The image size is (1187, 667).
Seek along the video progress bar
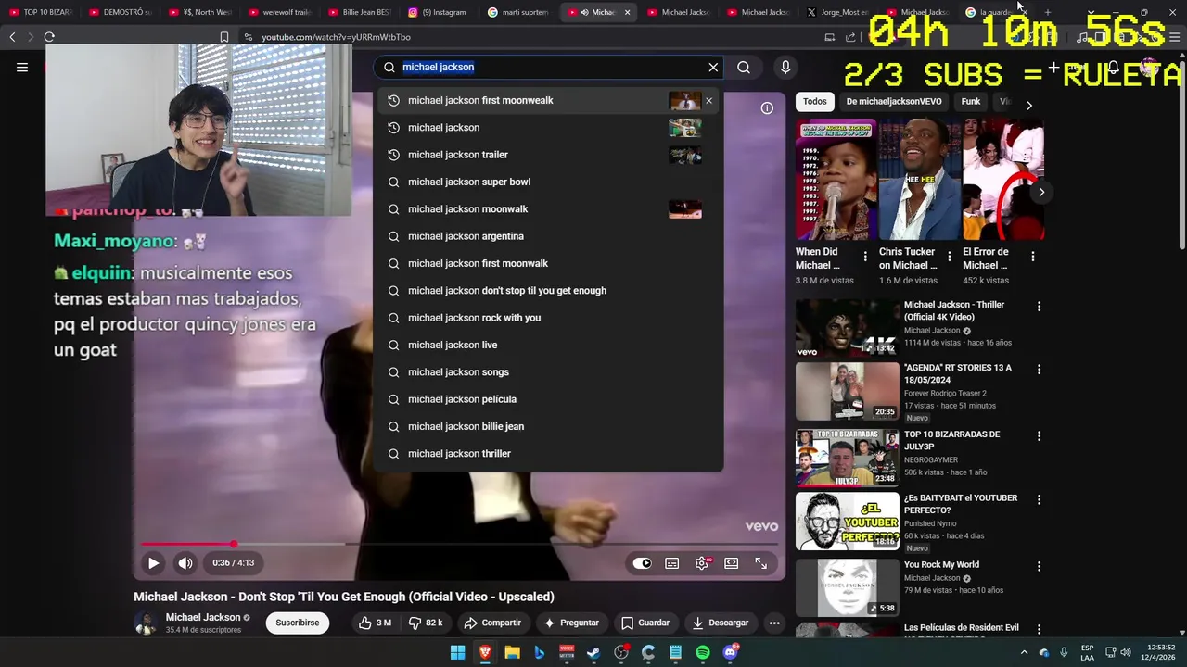tap(460, 544)
